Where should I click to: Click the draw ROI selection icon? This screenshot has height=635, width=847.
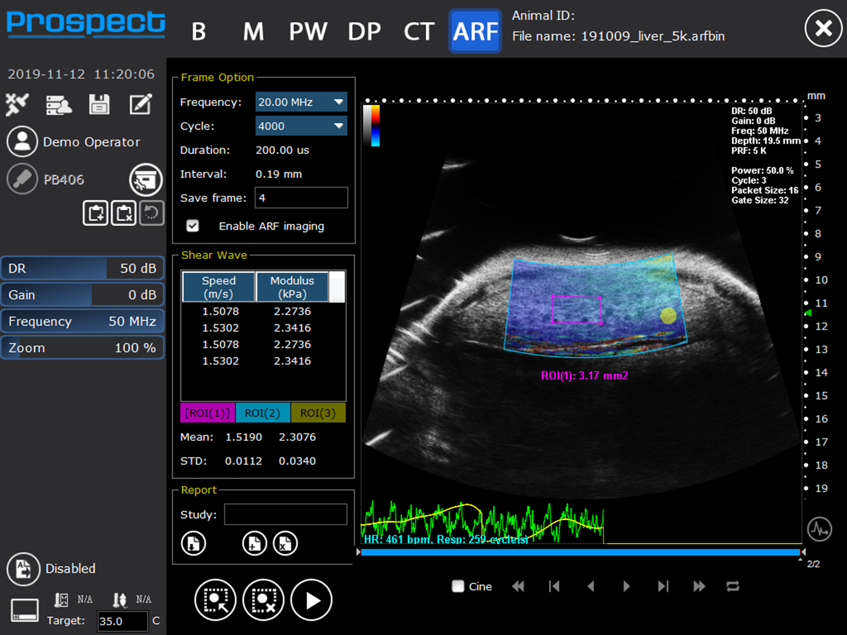215,600
